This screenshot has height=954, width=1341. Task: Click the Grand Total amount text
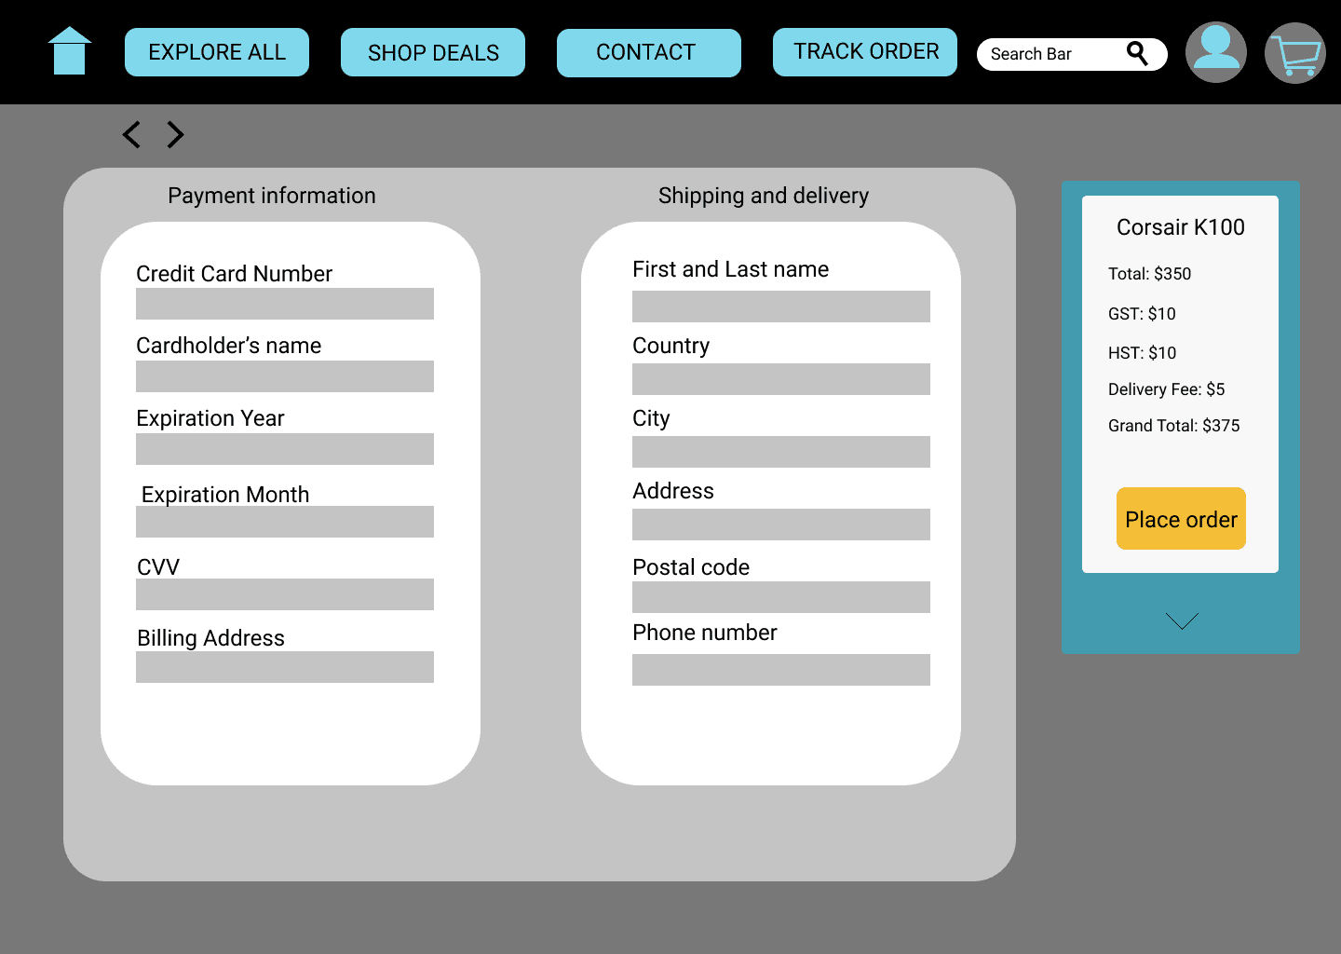(x=1173, y=426)
